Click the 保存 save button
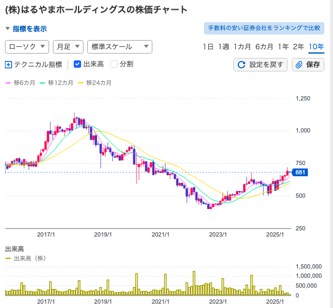The image size is (333, 308). (308, 65)
